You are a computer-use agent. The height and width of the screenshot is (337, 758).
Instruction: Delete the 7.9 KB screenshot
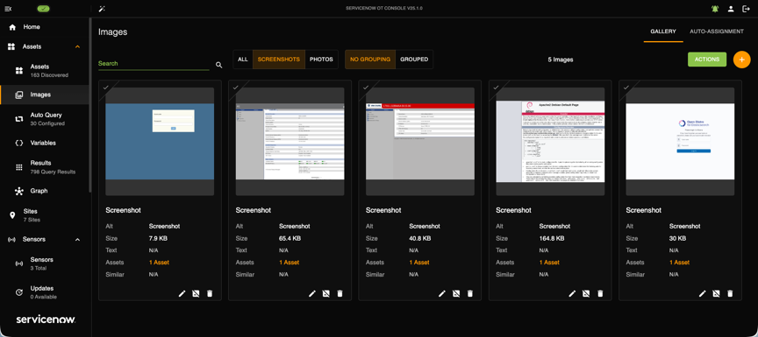coord(210,293)
